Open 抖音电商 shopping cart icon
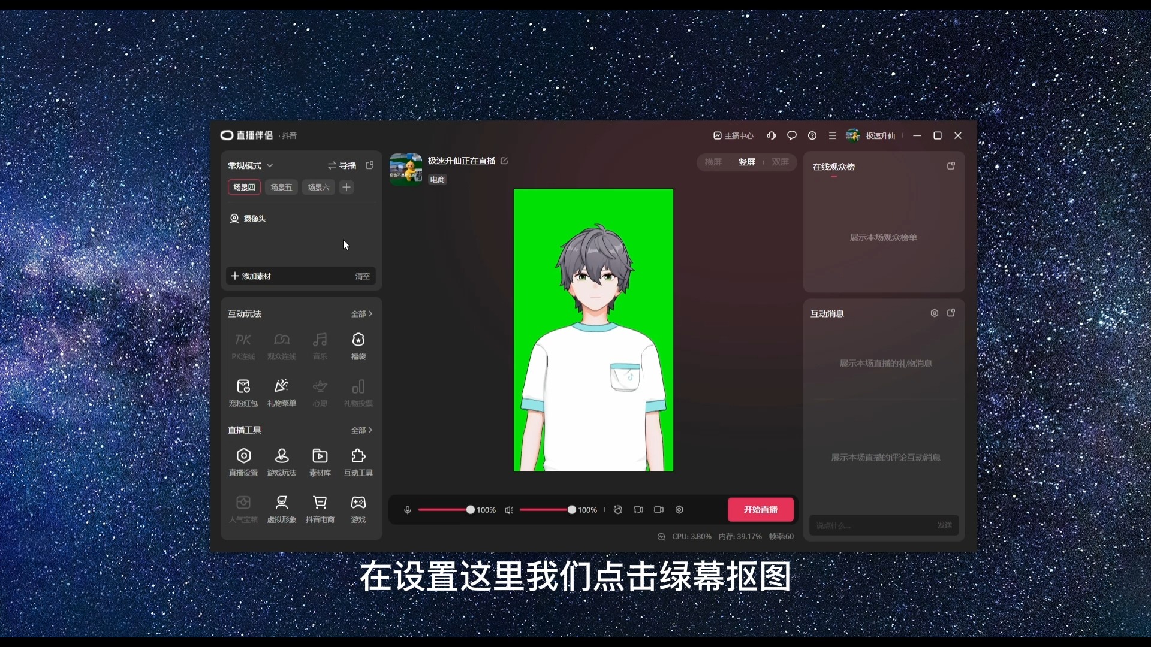 point(320,503)
